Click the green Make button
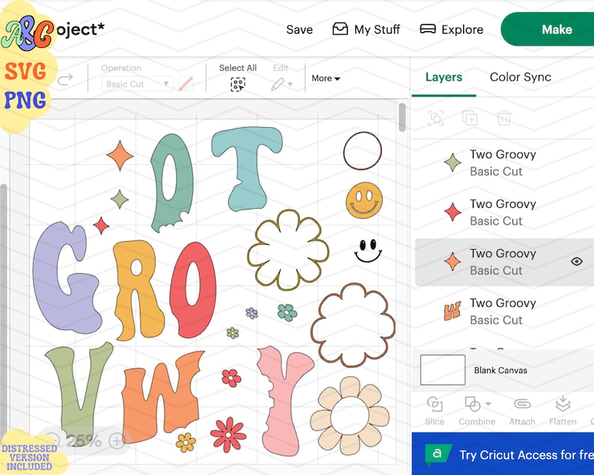 click(x=548, y=29)
